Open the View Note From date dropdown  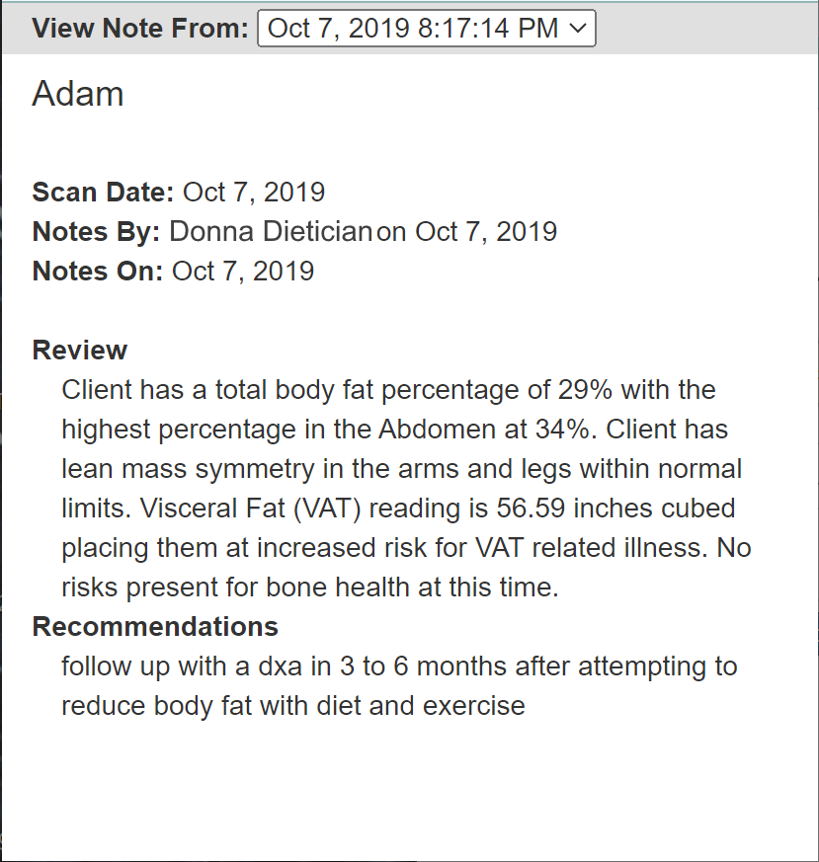click(426, 28)
